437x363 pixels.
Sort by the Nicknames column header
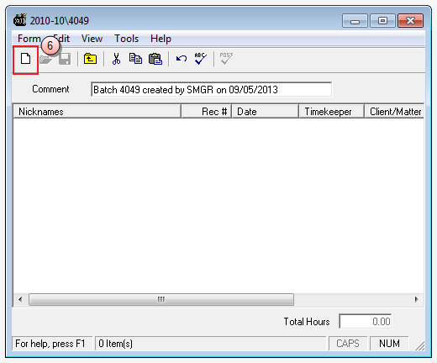[x=97, y=112]
